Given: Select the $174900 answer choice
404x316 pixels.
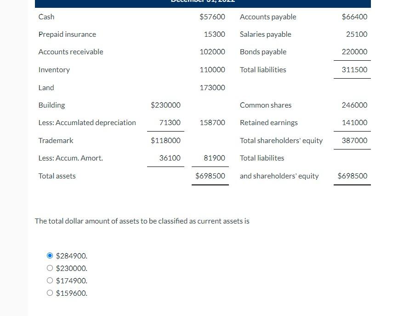Looking at the screenshot, I should [x=50, y=280].
